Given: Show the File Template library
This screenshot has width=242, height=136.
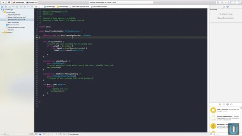Looking at the screenshot, I should (220, 104).
